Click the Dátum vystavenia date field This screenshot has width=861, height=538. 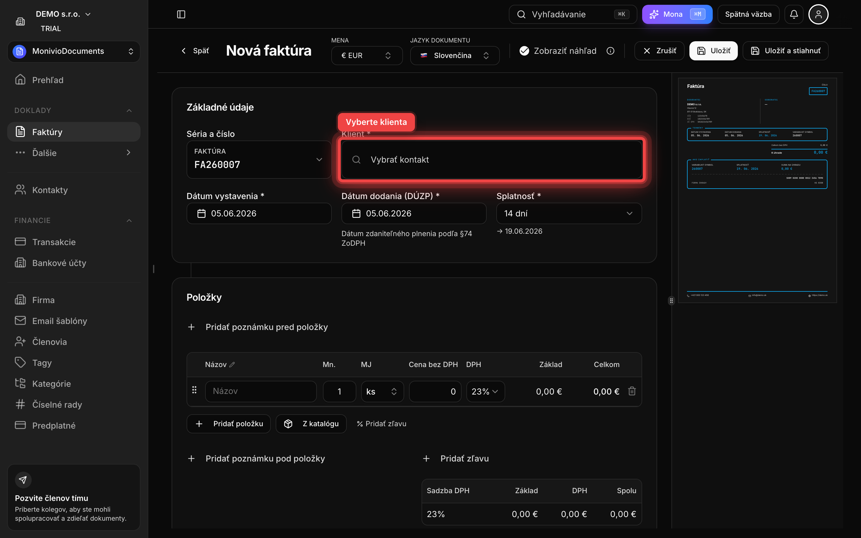pyautogui.click(x=259, y=213)
